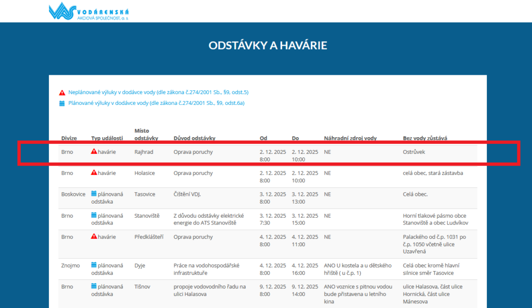
Task: Click the warning icon in Předklášteří row
Action: 94,236
